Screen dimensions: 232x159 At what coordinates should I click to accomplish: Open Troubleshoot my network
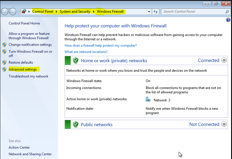coord(28,76)
